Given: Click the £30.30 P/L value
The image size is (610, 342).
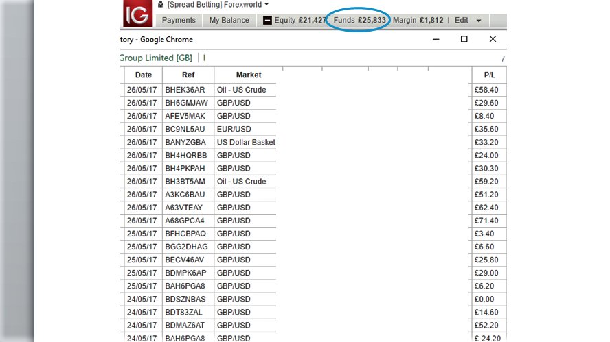Looking at the screenshot, I should pyautogui.click(x=486, y=169).
